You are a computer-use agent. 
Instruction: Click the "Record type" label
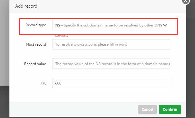[x=36, y=25]
